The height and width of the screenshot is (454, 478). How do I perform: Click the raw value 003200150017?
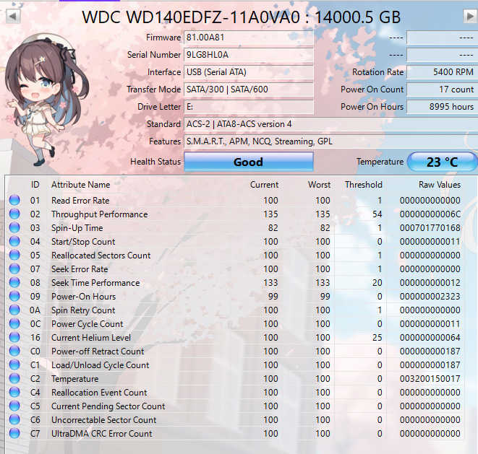[x=430, y=379]
